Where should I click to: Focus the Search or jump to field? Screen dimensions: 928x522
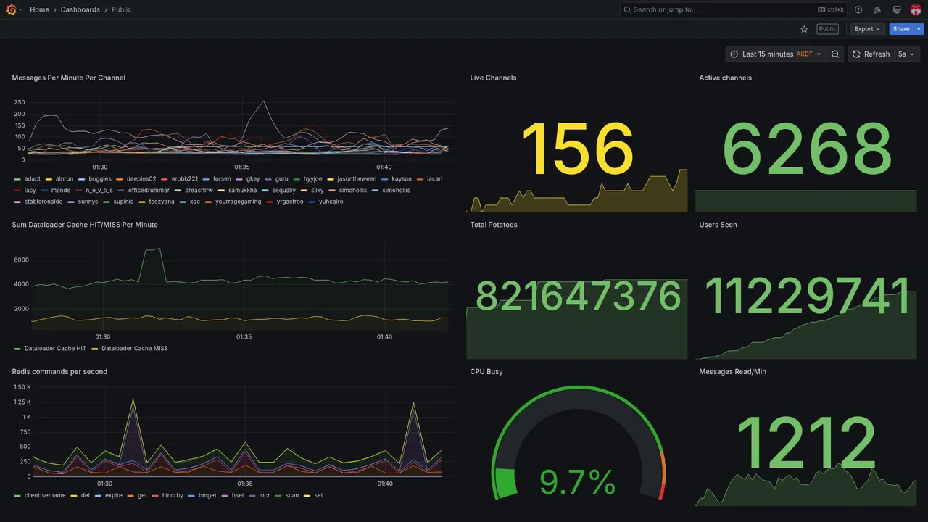[x=734, y=9]
